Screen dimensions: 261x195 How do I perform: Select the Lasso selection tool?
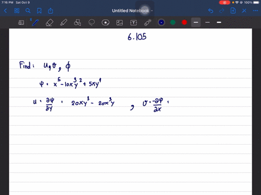coord(91,23)
